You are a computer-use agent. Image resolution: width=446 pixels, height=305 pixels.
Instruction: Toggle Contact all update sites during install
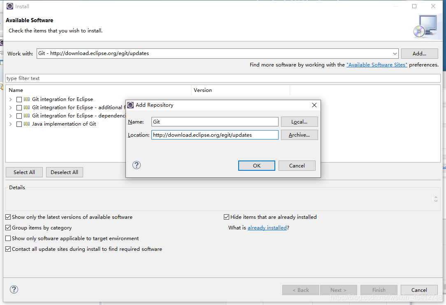(x=8, y=249)
